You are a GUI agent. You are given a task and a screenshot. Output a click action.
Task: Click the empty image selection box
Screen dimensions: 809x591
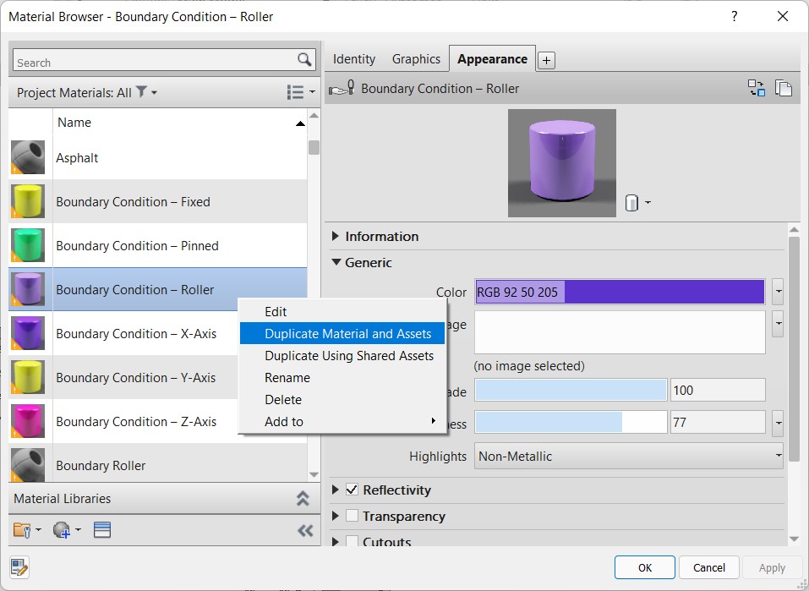(620, 332)
